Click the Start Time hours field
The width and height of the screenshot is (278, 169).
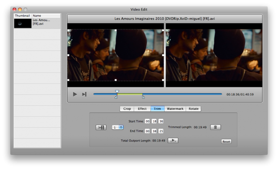click(147, 121)
